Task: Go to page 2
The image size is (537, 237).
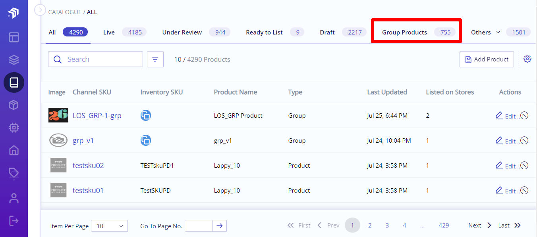Action: pyautogui.click(x=370, y=225)
